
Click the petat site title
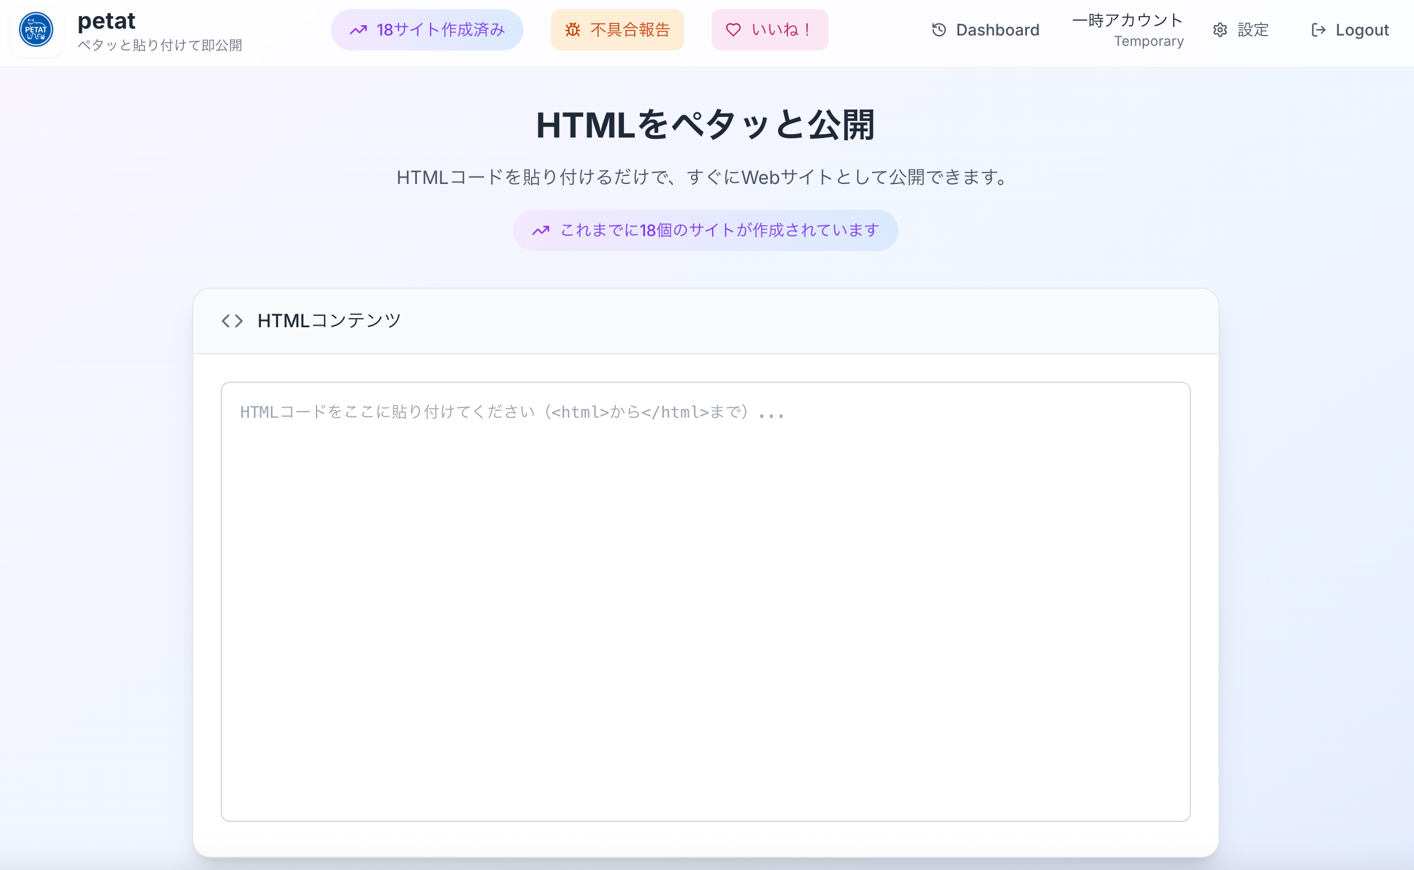coord(107,21)
